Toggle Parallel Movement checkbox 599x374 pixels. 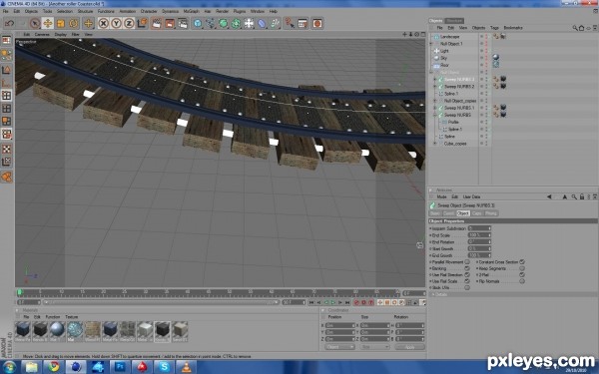pos(467,262)
